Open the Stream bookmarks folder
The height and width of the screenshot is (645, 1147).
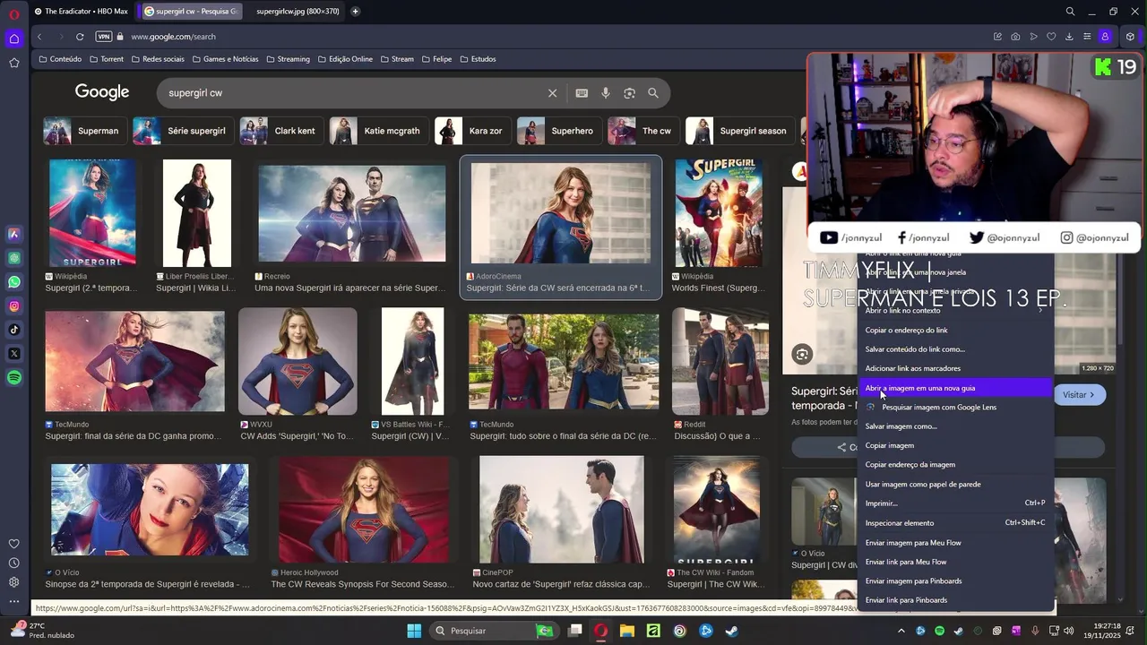click(397, 59)
